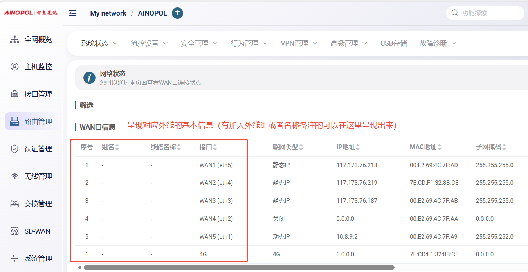The image size is (528, 272).
Task: Open the 系统管理 sliders icon
Action: (x=14, y=259)
